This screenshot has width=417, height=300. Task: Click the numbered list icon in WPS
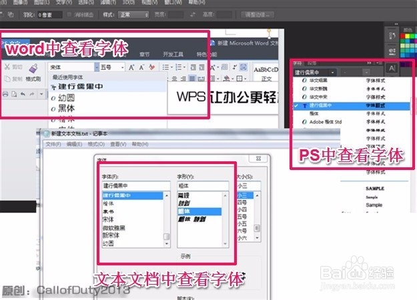click(x=179, y=67)
